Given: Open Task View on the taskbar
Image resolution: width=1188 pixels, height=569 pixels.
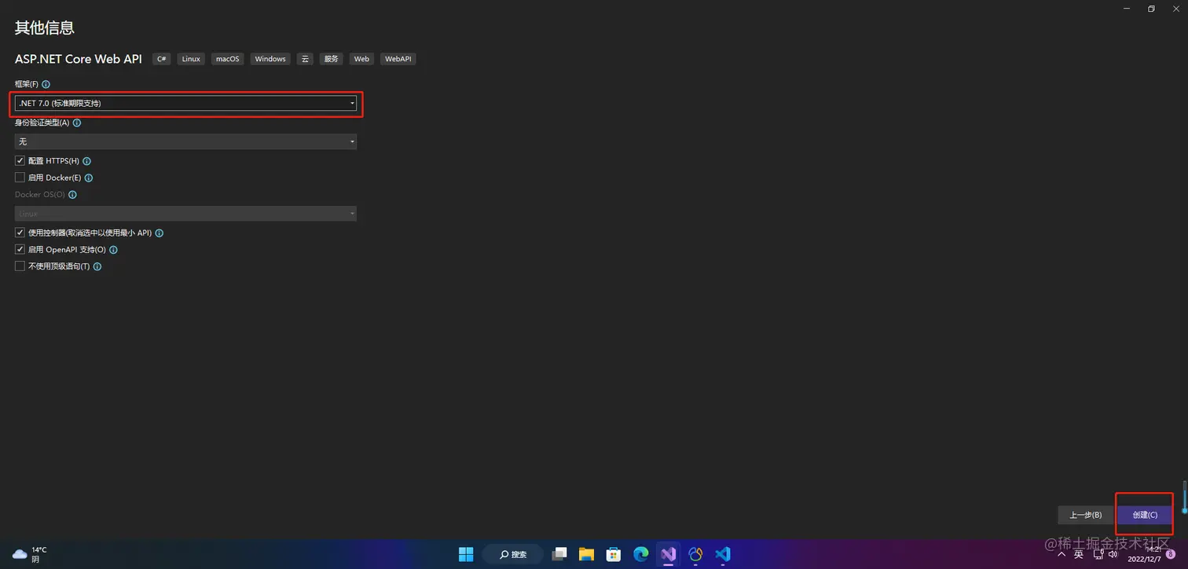Looking at the screenshot, I should (x=559, y=554).
